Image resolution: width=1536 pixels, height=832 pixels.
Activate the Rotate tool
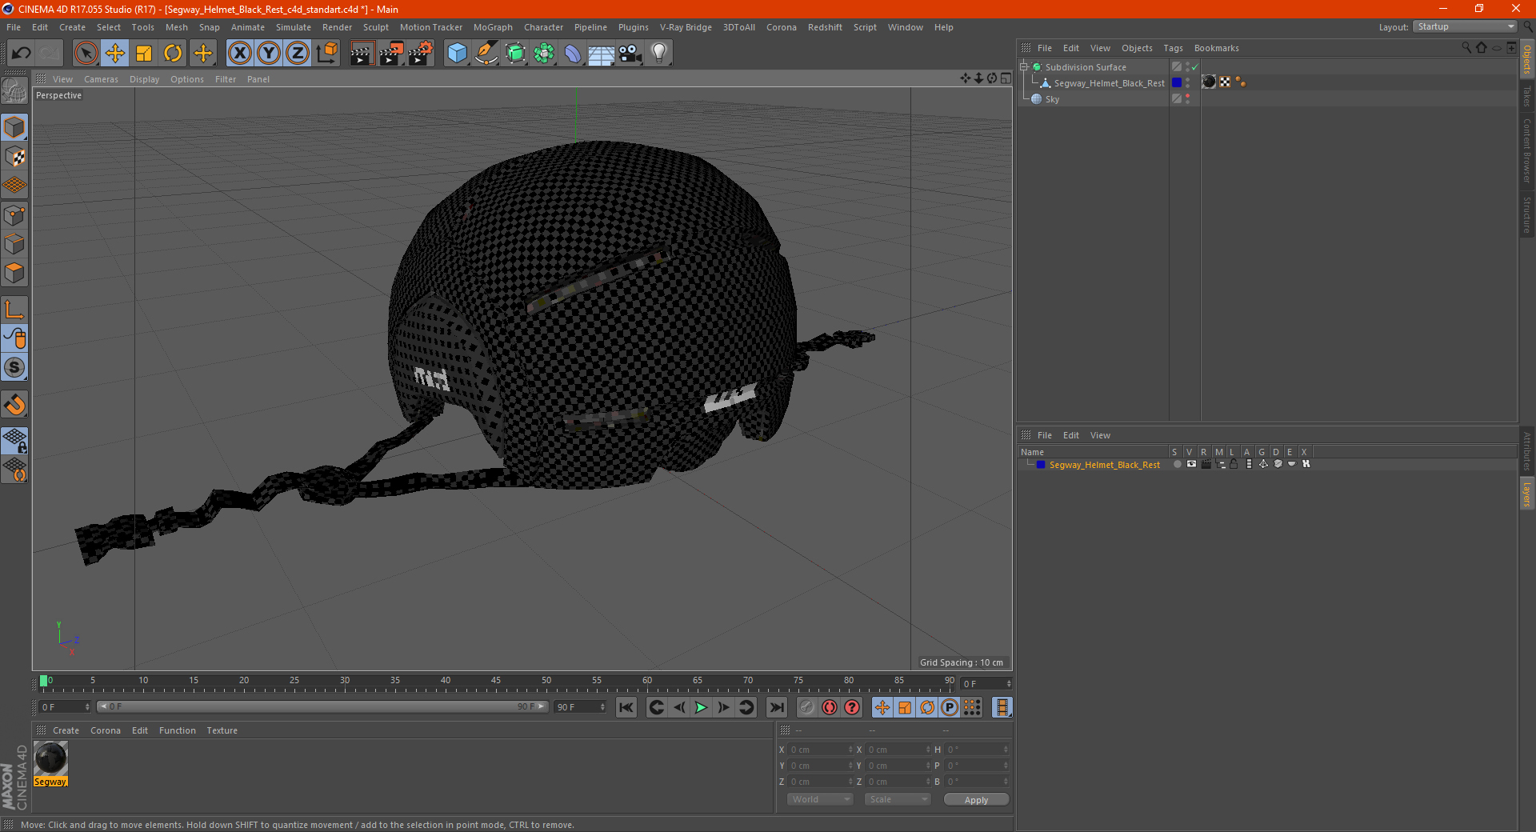click(x=173, y=54)
